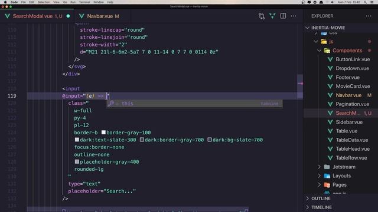Expand the OUTLINE section
The width and height of the screenshot is (378, 212).
coord(321,198)
